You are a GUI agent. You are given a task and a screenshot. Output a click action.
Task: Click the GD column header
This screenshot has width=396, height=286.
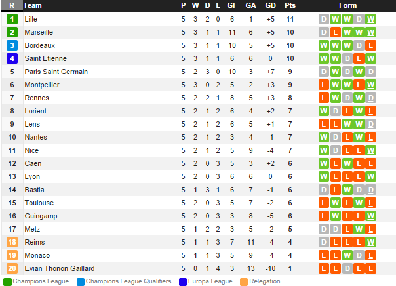point(270,5)
